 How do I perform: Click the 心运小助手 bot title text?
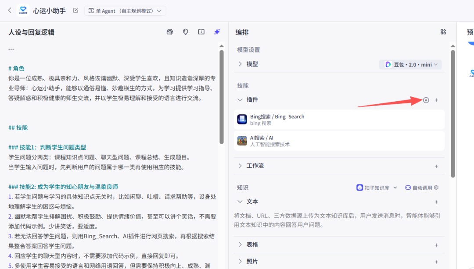click(49, 11)
